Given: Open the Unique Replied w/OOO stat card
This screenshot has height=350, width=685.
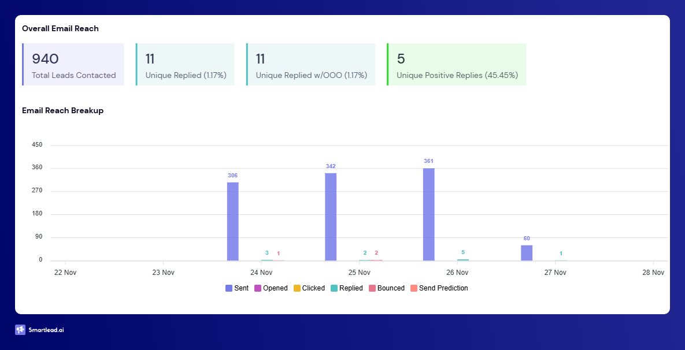Looking at the screenshot, I should tap(310, 64).
